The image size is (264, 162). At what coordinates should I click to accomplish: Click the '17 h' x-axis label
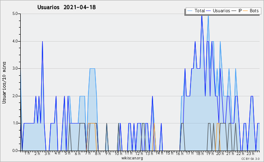pos(190,153)
